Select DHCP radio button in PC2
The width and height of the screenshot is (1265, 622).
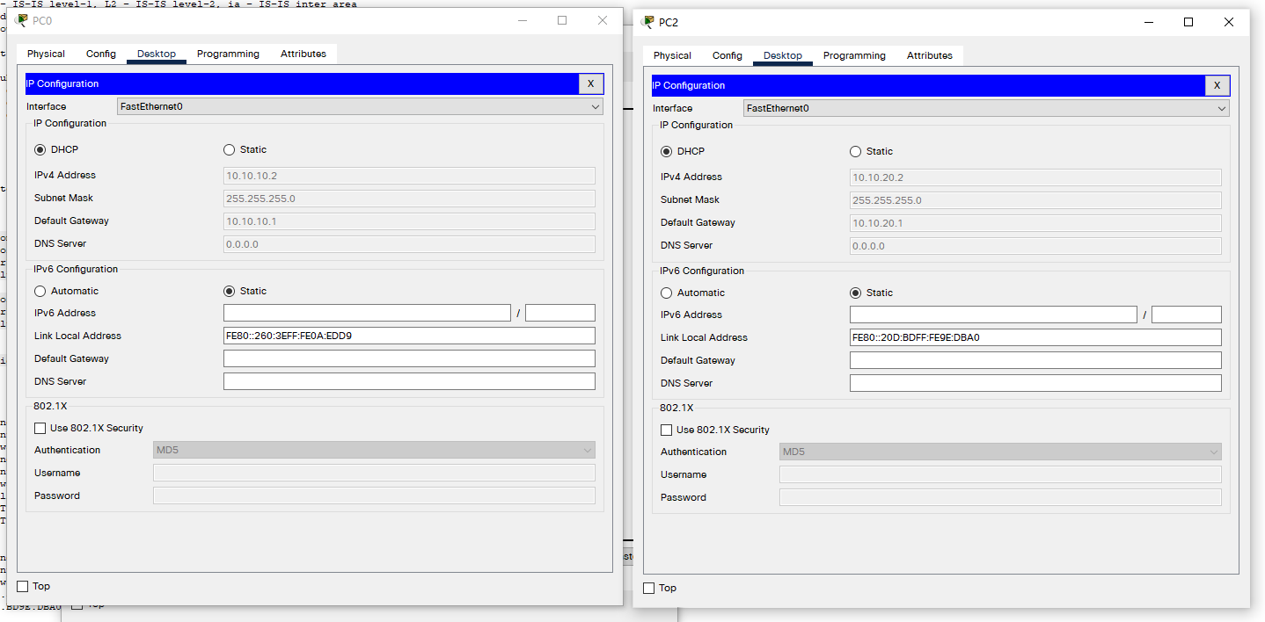tap(666, 152)
